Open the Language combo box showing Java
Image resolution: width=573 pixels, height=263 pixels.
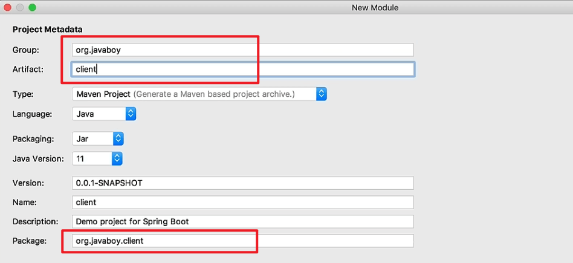coord(104,114)
